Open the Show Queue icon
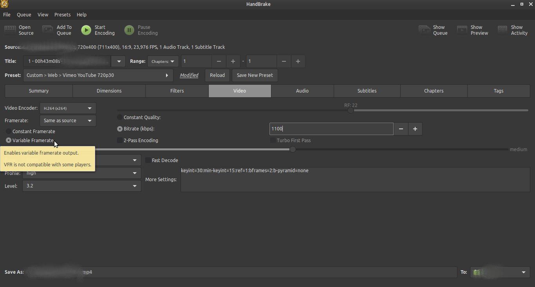Image resolution: width=535 pixels, height=287 pixels. point(425,30)
